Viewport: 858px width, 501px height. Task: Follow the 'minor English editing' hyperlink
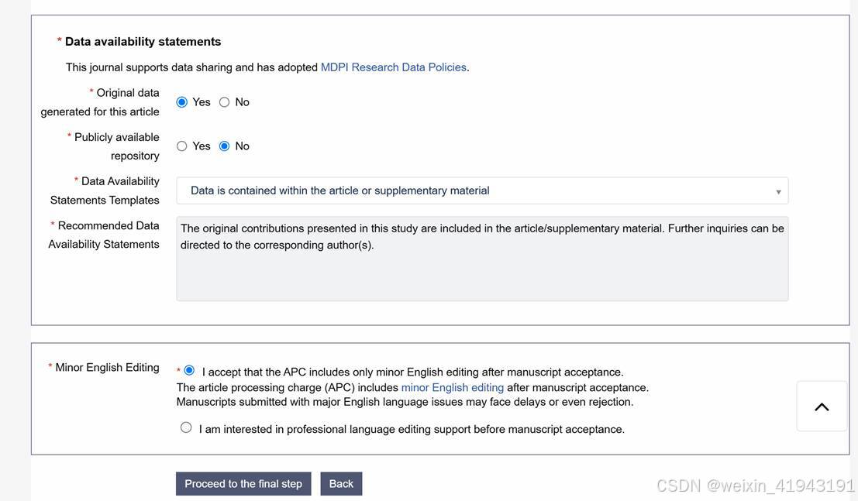pyautogui.click(x=453, y=387)
